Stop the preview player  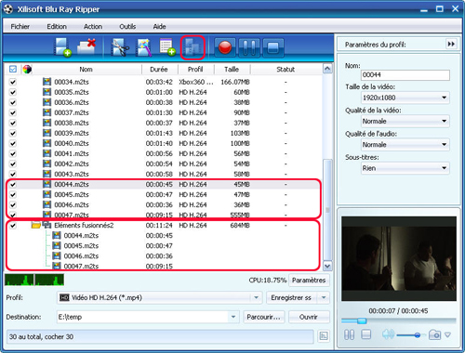[366, 334]
